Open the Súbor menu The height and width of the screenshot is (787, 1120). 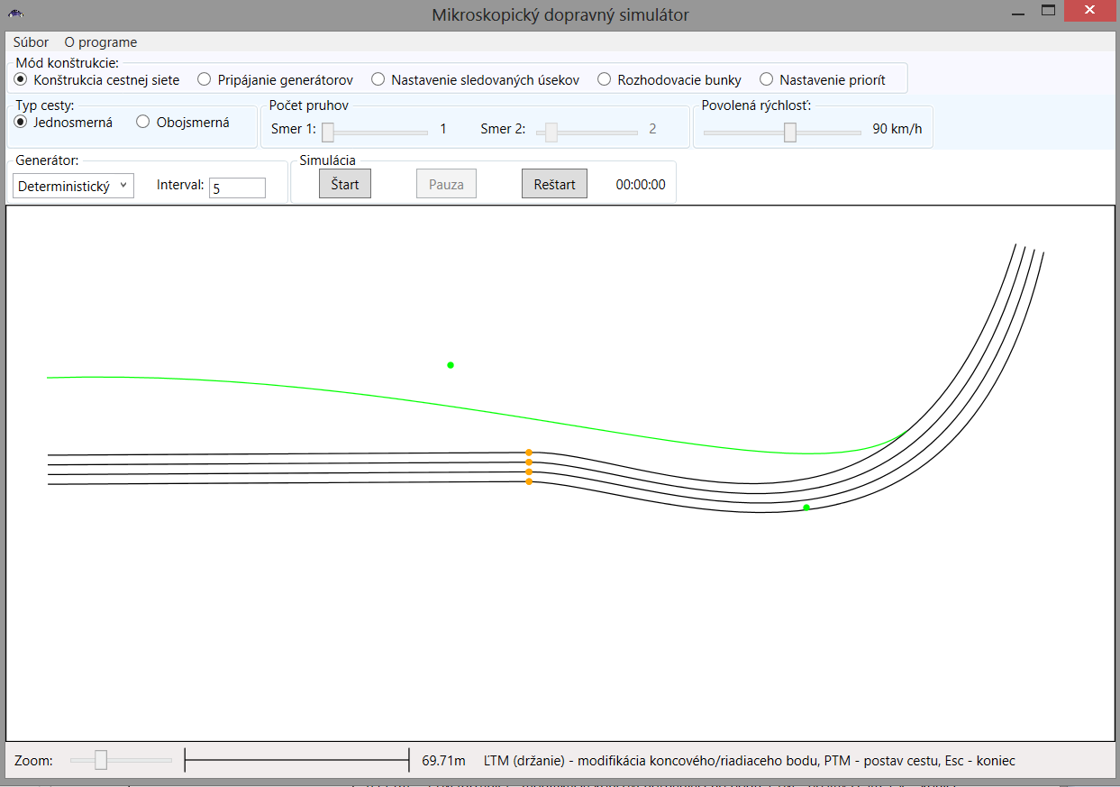click(x=32, y=42)
